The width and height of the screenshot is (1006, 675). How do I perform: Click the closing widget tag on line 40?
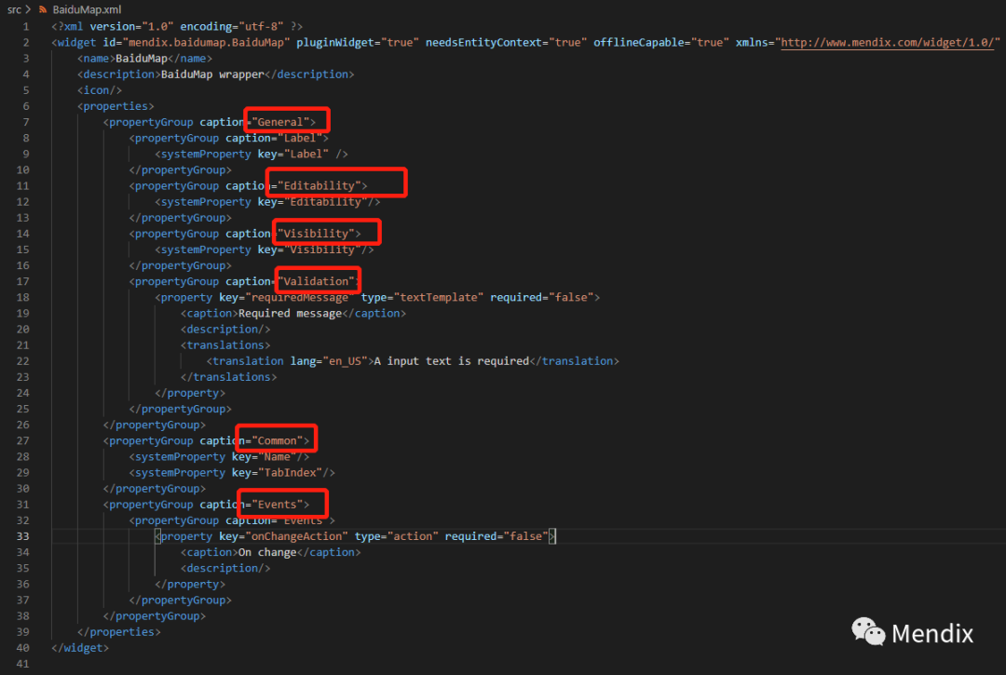80,647
